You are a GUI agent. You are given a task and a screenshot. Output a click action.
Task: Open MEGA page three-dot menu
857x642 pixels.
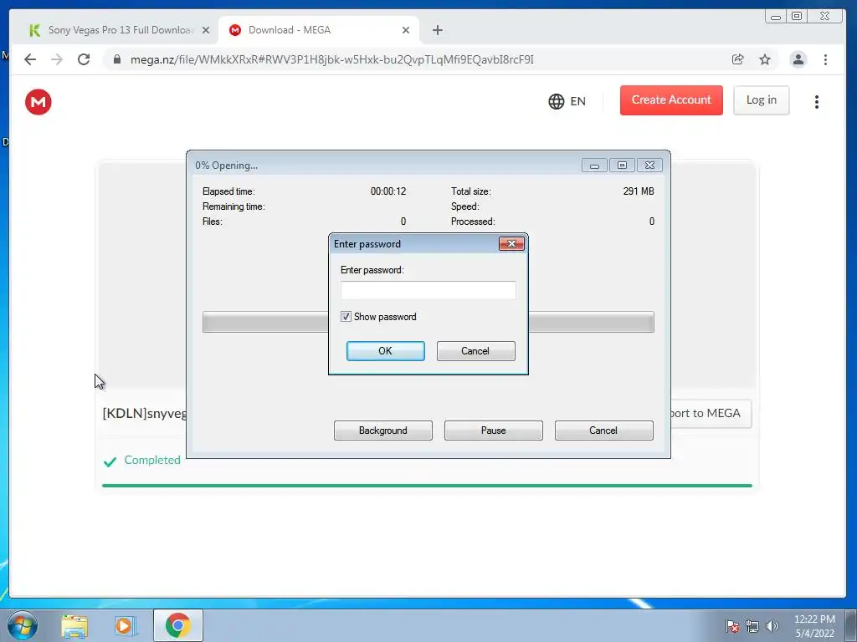pyautogui.click(x=817, y=101)
